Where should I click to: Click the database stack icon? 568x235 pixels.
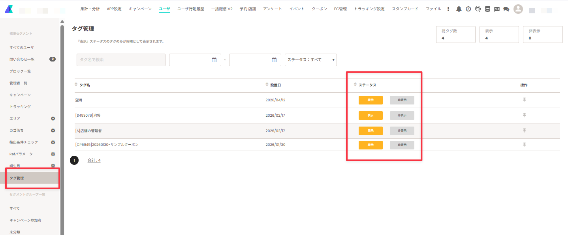pyautogui.click(x=487, y=9)
